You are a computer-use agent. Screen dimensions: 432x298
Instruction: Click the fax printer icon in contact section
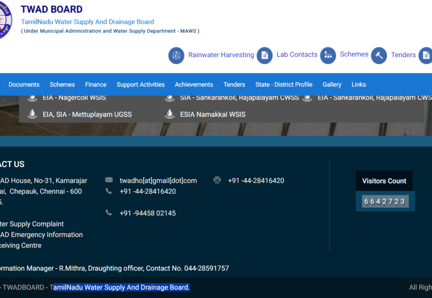[217, 180]
